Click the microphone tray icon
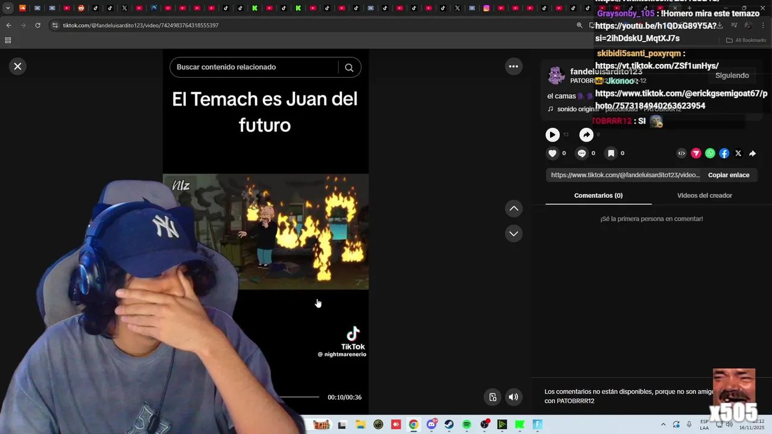The image size is (772, 434). pos(689,424)
